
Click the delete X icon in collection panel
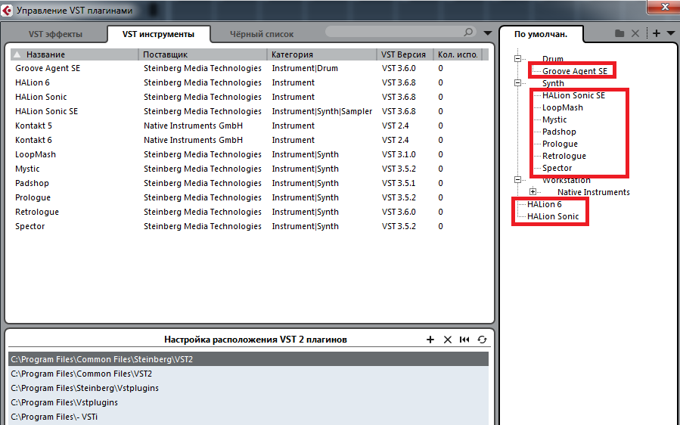click(x=635, y=33)
